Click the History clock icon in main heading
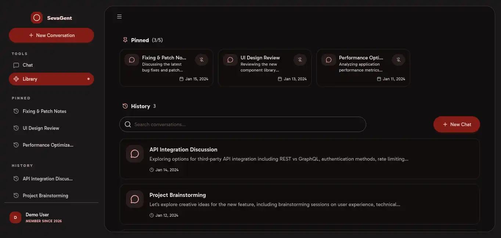 pos(125,106)
